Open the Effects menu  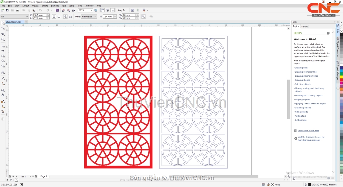tap(45, 6)
